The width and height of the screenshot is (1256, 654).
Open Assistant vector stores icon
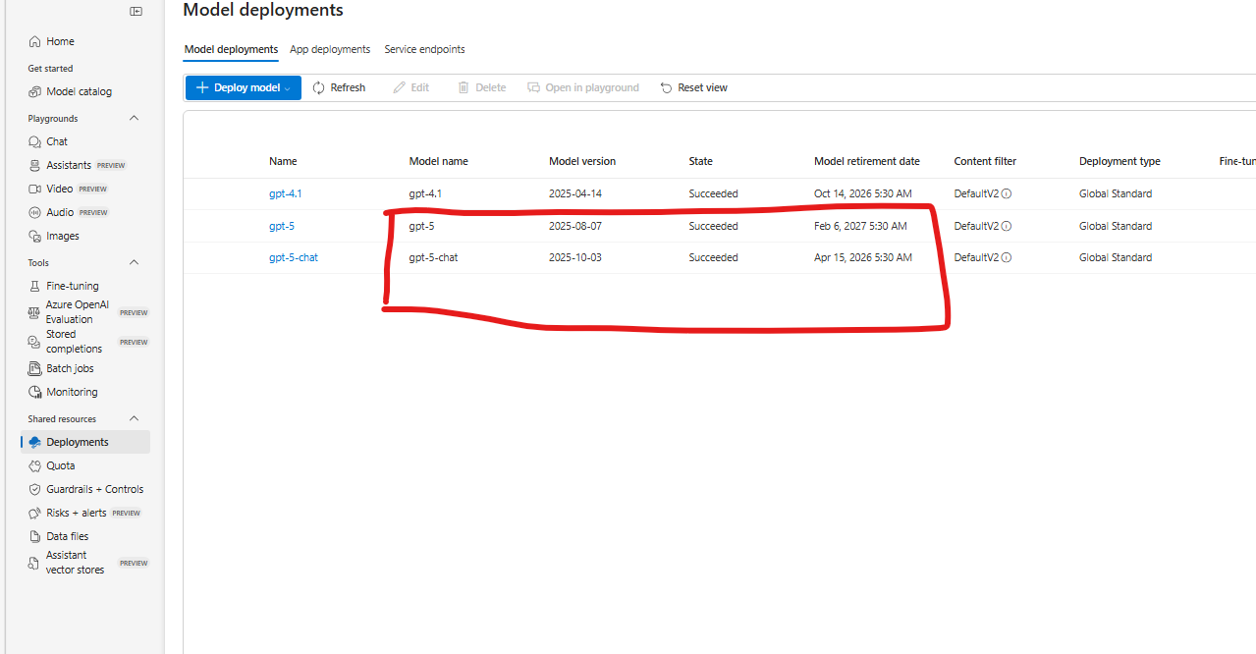click(x=35, y=563)
